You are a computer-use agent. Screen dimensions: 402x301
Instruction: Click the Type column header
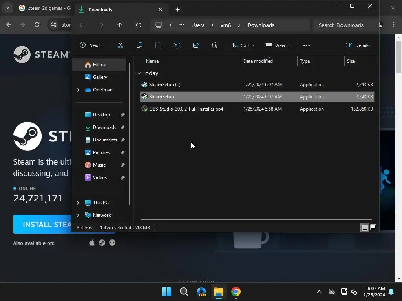[305, 61]
